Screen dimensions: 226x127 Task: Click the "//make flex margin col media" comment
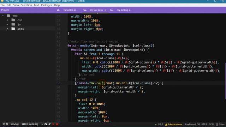click(93, 42)
